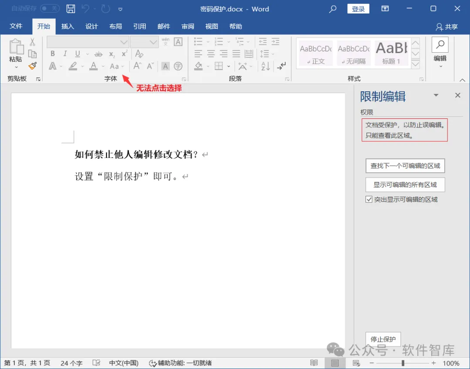The image size is (470, 369).
Task: Click the text highlight color pen
Action: [73, 66]
